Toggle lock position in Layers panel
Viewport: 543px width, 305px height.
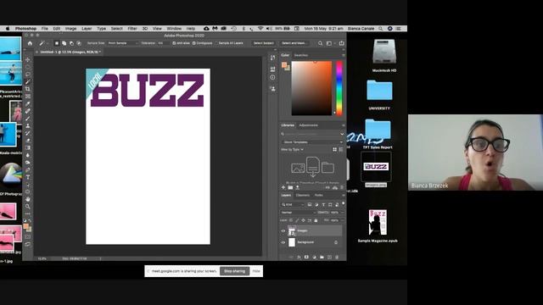(x=304, y=220)
